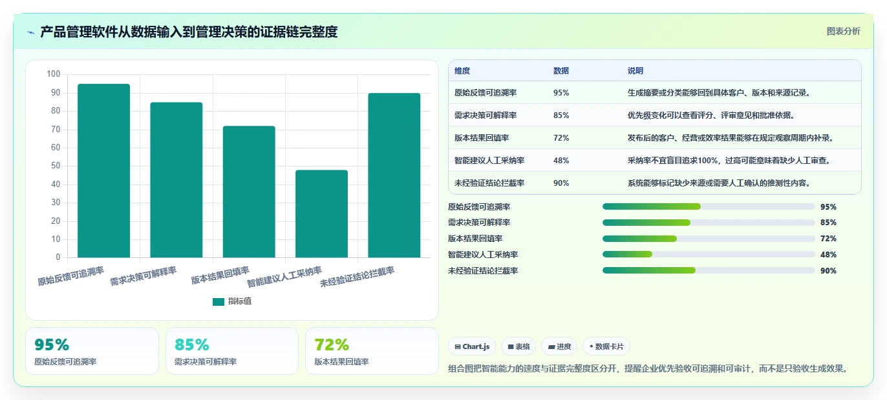887x400 pixels.
Task: Click the 版本结果回填率 bar in chart
Action: [249, 192]
